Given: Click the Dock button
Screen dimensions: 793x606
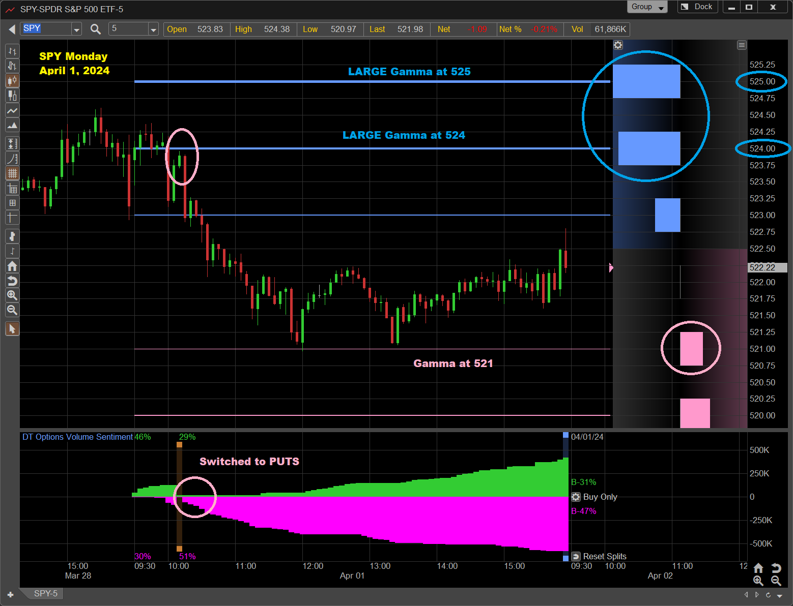Looking at the screenshot, I should [698, 7].
